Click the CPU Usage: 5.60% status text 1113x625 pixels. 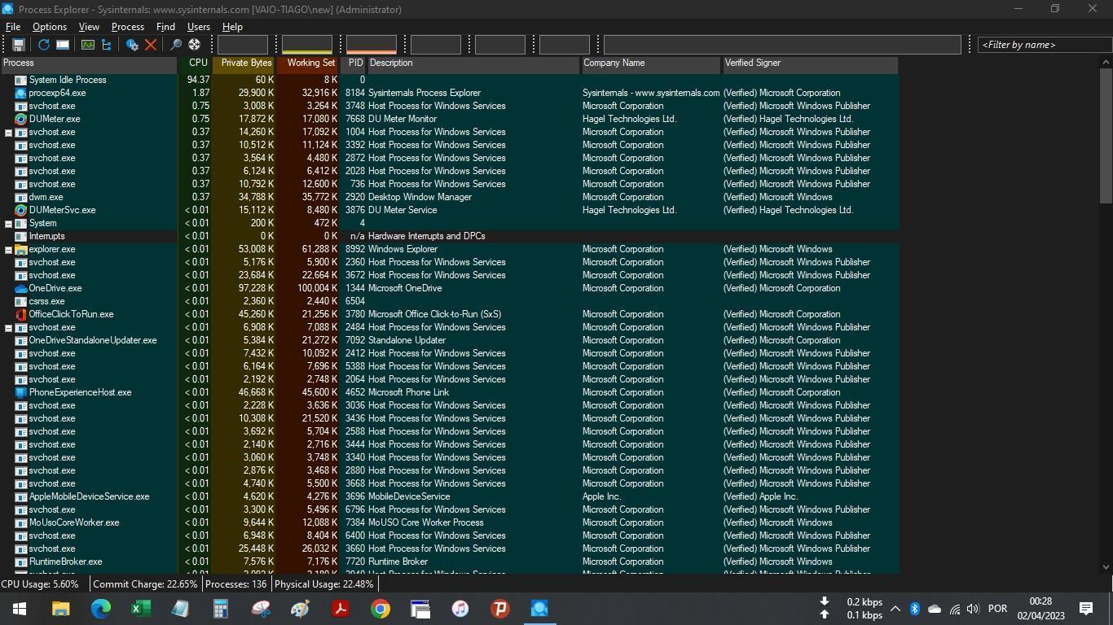tap(40, 584)
